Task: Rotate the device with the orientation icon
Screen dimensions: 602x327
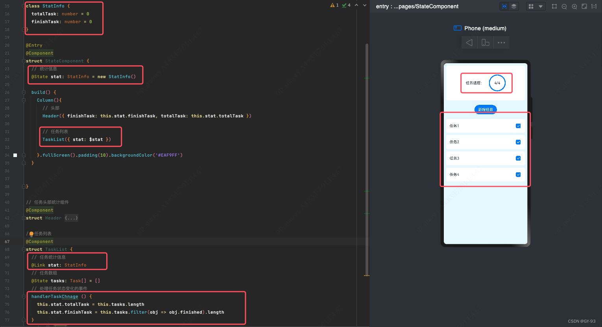Action: 486,42
